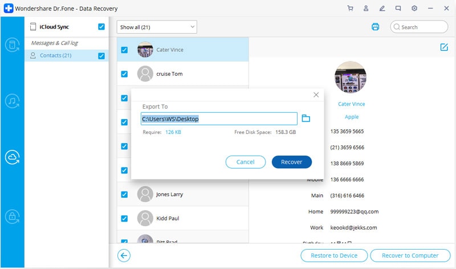This screenshot has height=269, width=456.
Task: Click the printer icon in the toolbar
Action: pos(375,27)
